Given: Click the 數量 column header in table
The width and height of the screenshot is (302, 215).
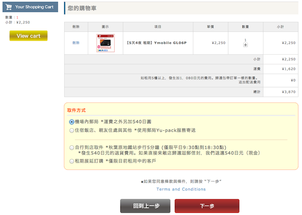Looking at the screenshot, I should (x=245, y=27).
